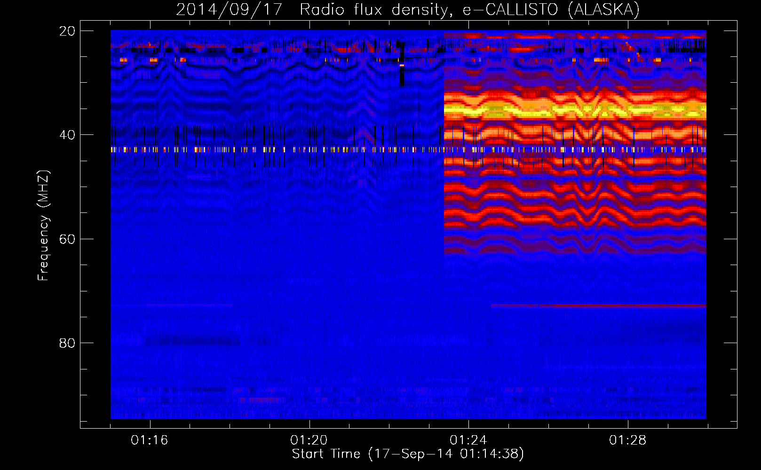
Task: Click the thin red horizontal line near 73 MHz
Action: pyautogui.click(x=598, y=306)
